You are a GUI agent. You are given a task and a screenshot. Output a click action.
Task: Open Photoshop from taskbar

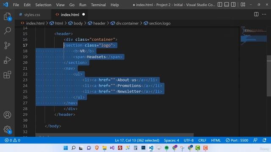[x=143, y=148]
